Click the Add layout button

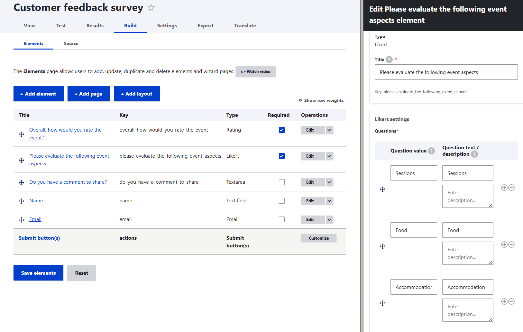tap(137, 94)
